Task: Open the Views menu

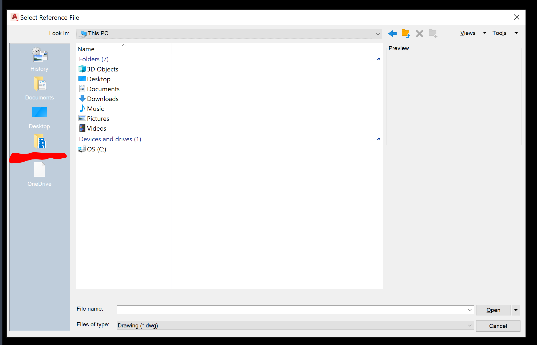Action: [468, 33]
